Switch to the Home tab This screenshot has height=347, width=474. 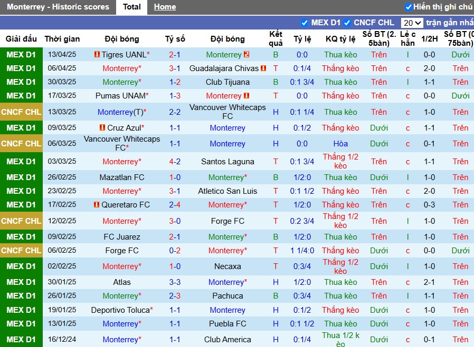tap(165, 7)
